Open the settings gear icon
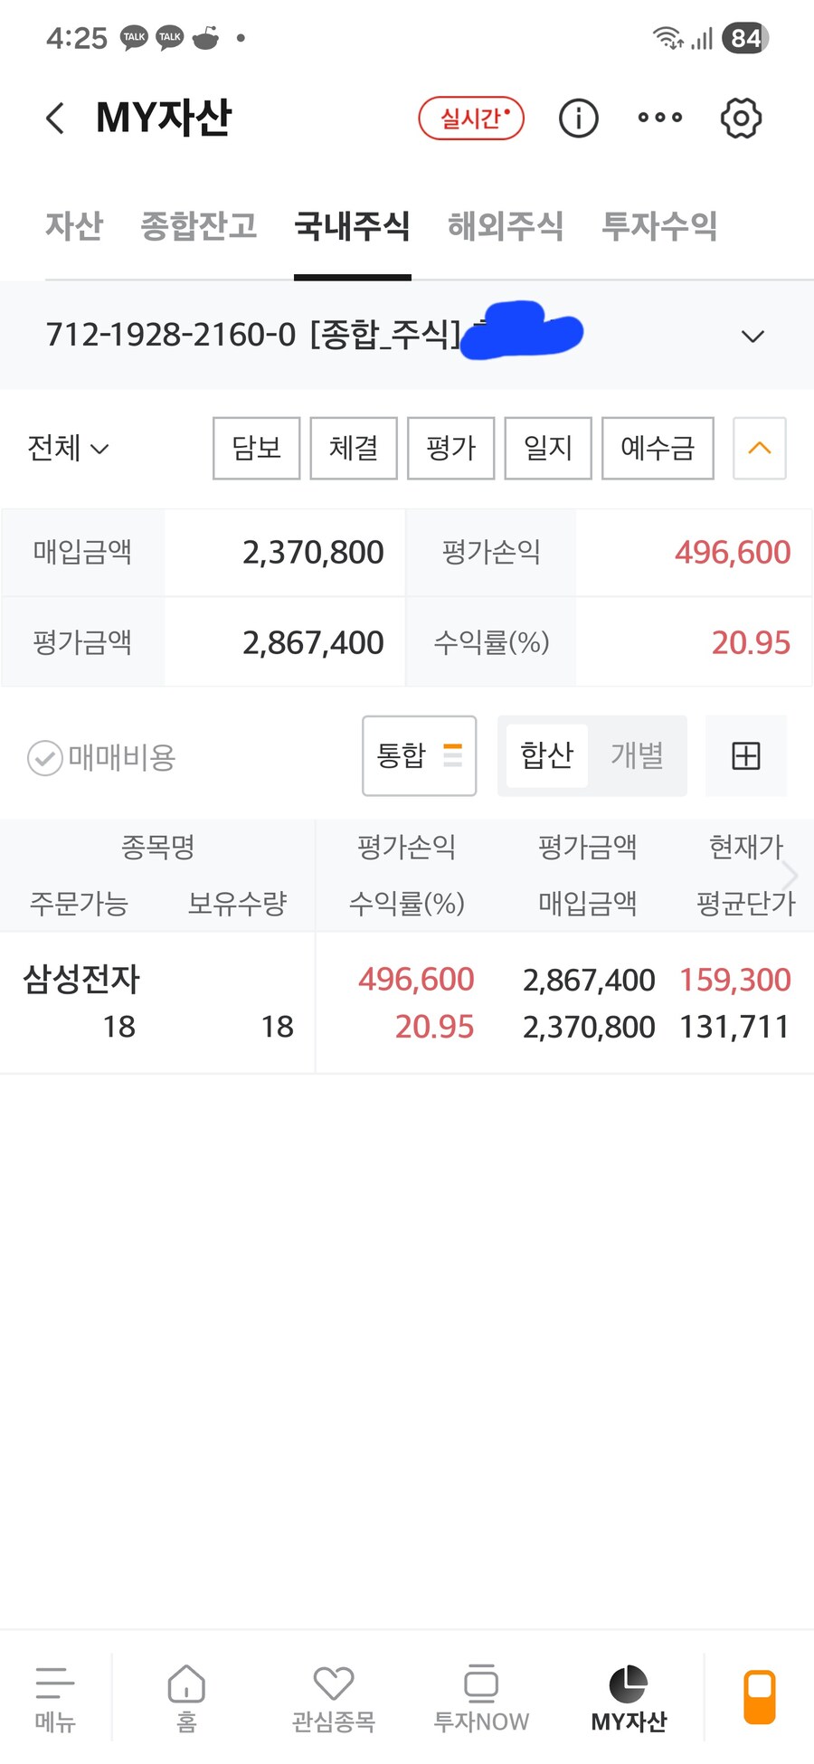The height and width of the screenshot is (1764, 814). pyautogui.click(x=741, y=119)
